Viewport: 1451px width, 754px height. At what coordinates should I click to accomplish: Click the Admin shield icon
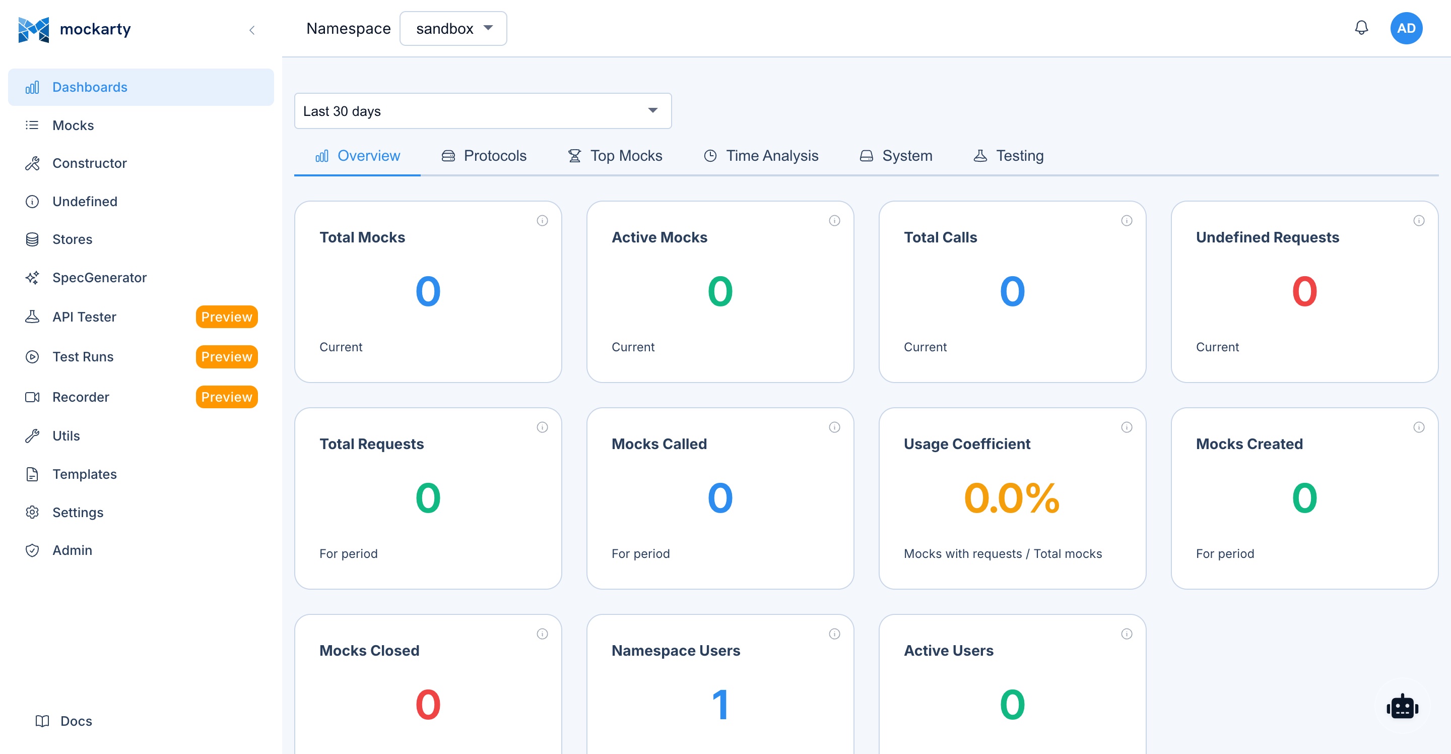tap(32, 550)
